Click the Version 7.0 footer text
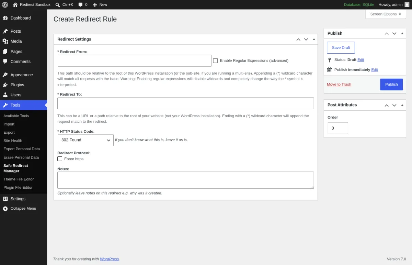The width and height of the screenshot is (412, 265). click(397, 259)
